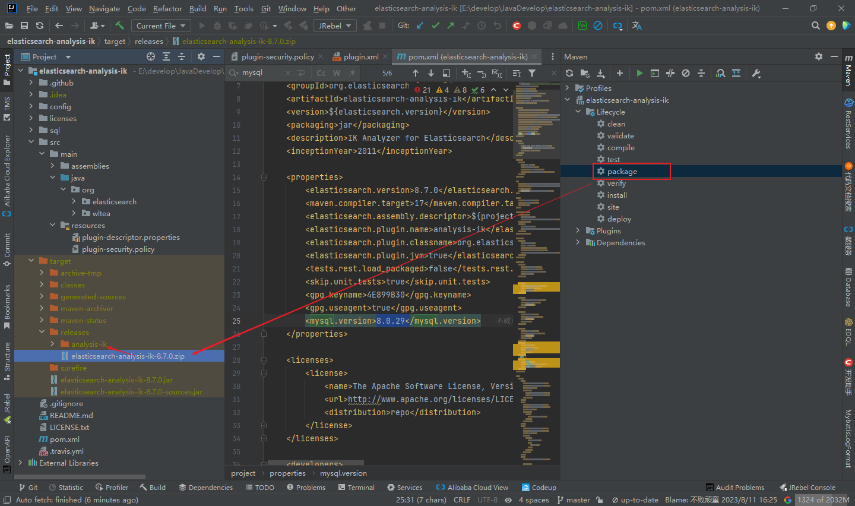The width and height of the screenshot is (855, 506).
Task: Open the Refactor menu
Action: (x=167, y=8)
